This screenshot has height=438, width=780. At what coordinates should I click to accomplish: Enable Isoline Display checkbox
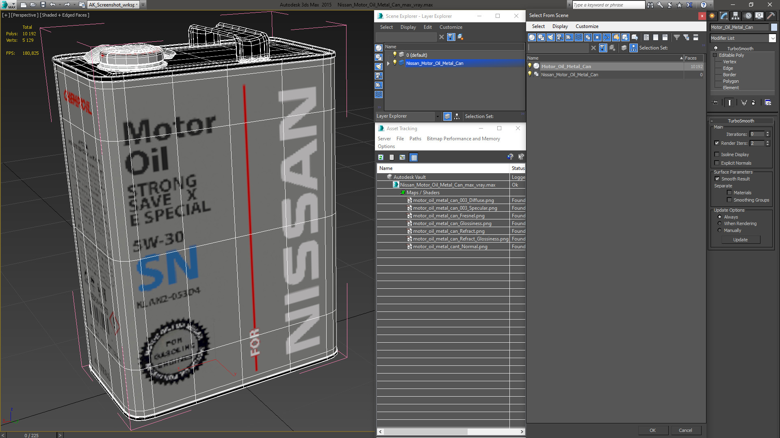(717, 155)
